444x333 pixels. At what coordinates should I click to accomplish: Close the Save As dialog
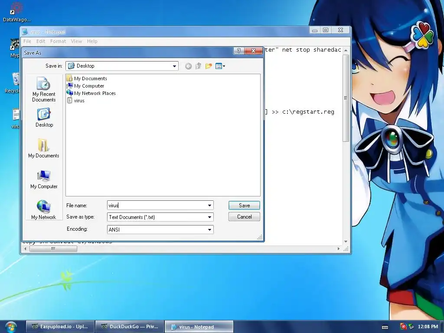[253, 51]
